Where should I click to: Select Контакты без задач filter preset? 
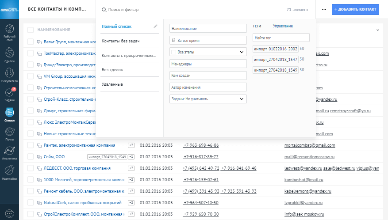coord(121,41)
